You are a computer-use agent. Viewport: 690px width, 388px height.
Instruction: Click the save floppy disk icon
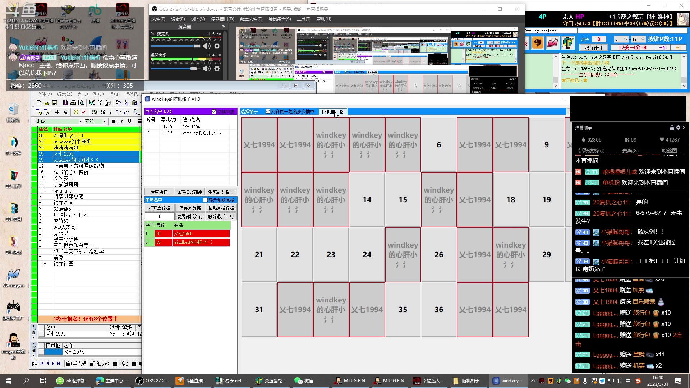(x=55, y=103)
